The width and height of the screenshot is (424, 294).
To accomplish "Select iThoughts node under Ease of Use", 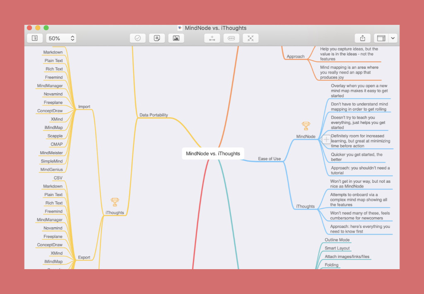I will coord(305,206).
